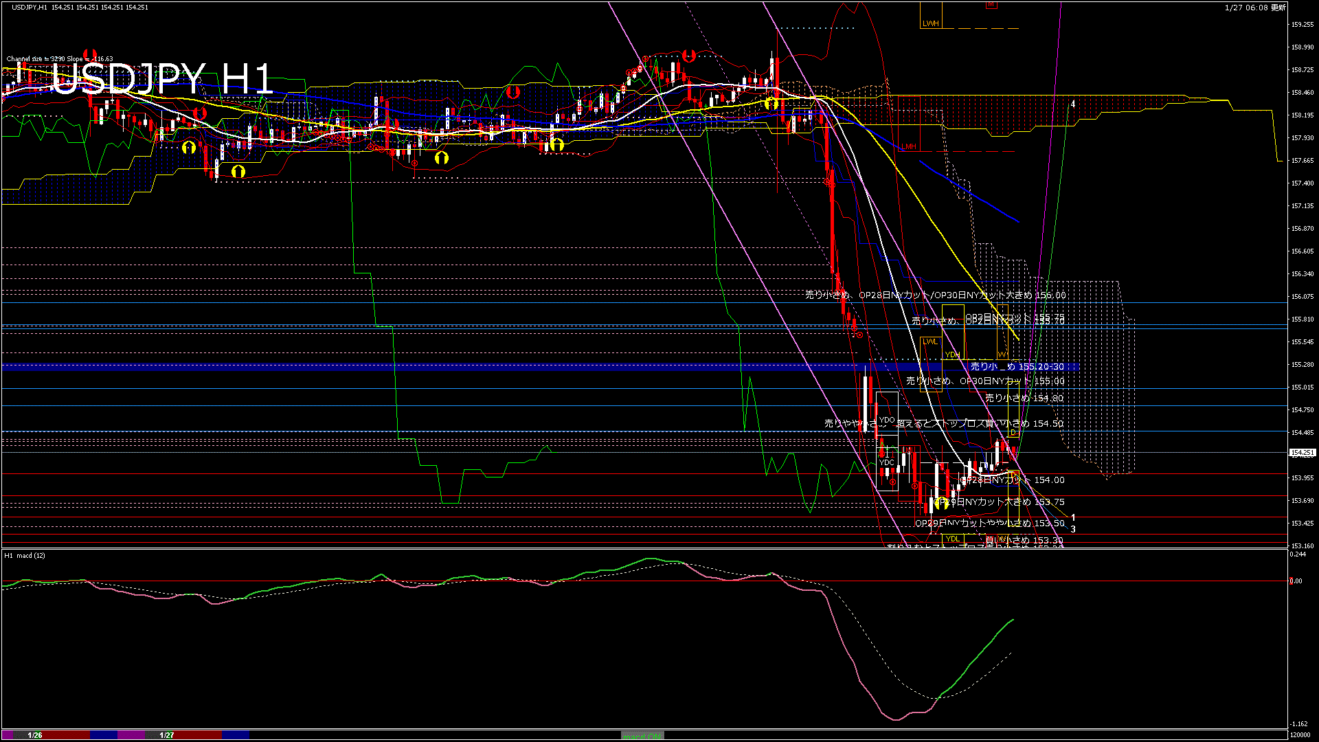Select the yellow YDH level label
The height and width of the screenshot is (742, 1319).
[952, 355]
